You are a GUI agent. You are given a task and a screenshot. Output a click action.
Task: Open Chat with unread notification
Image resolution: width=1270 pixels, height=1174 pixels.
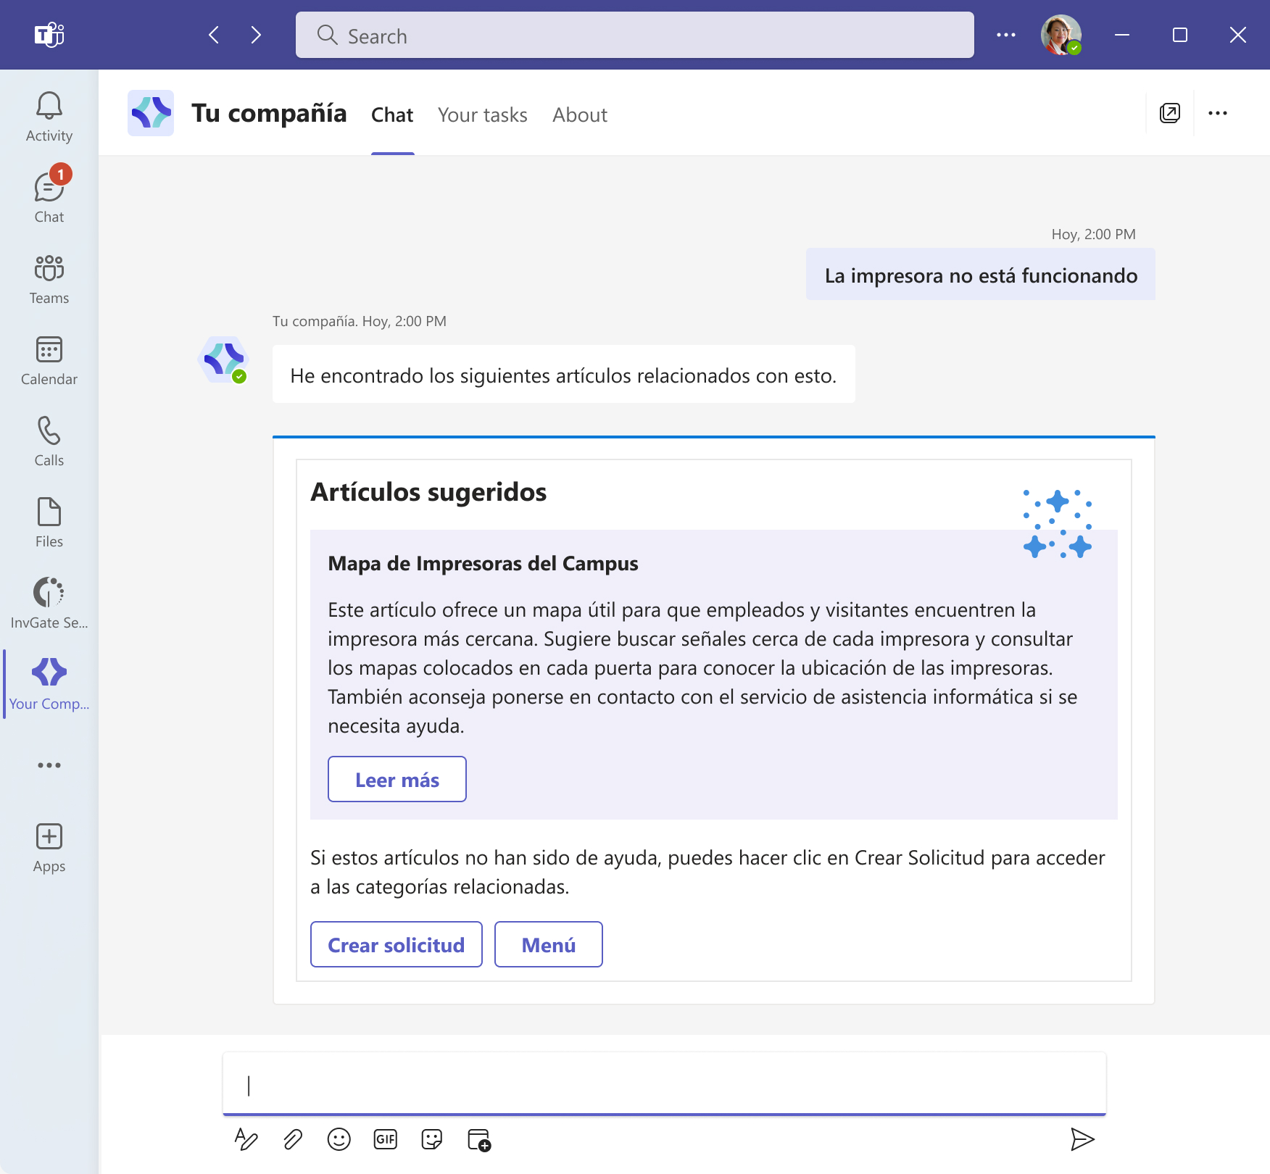pyautogui.click(x=48, y=197)
